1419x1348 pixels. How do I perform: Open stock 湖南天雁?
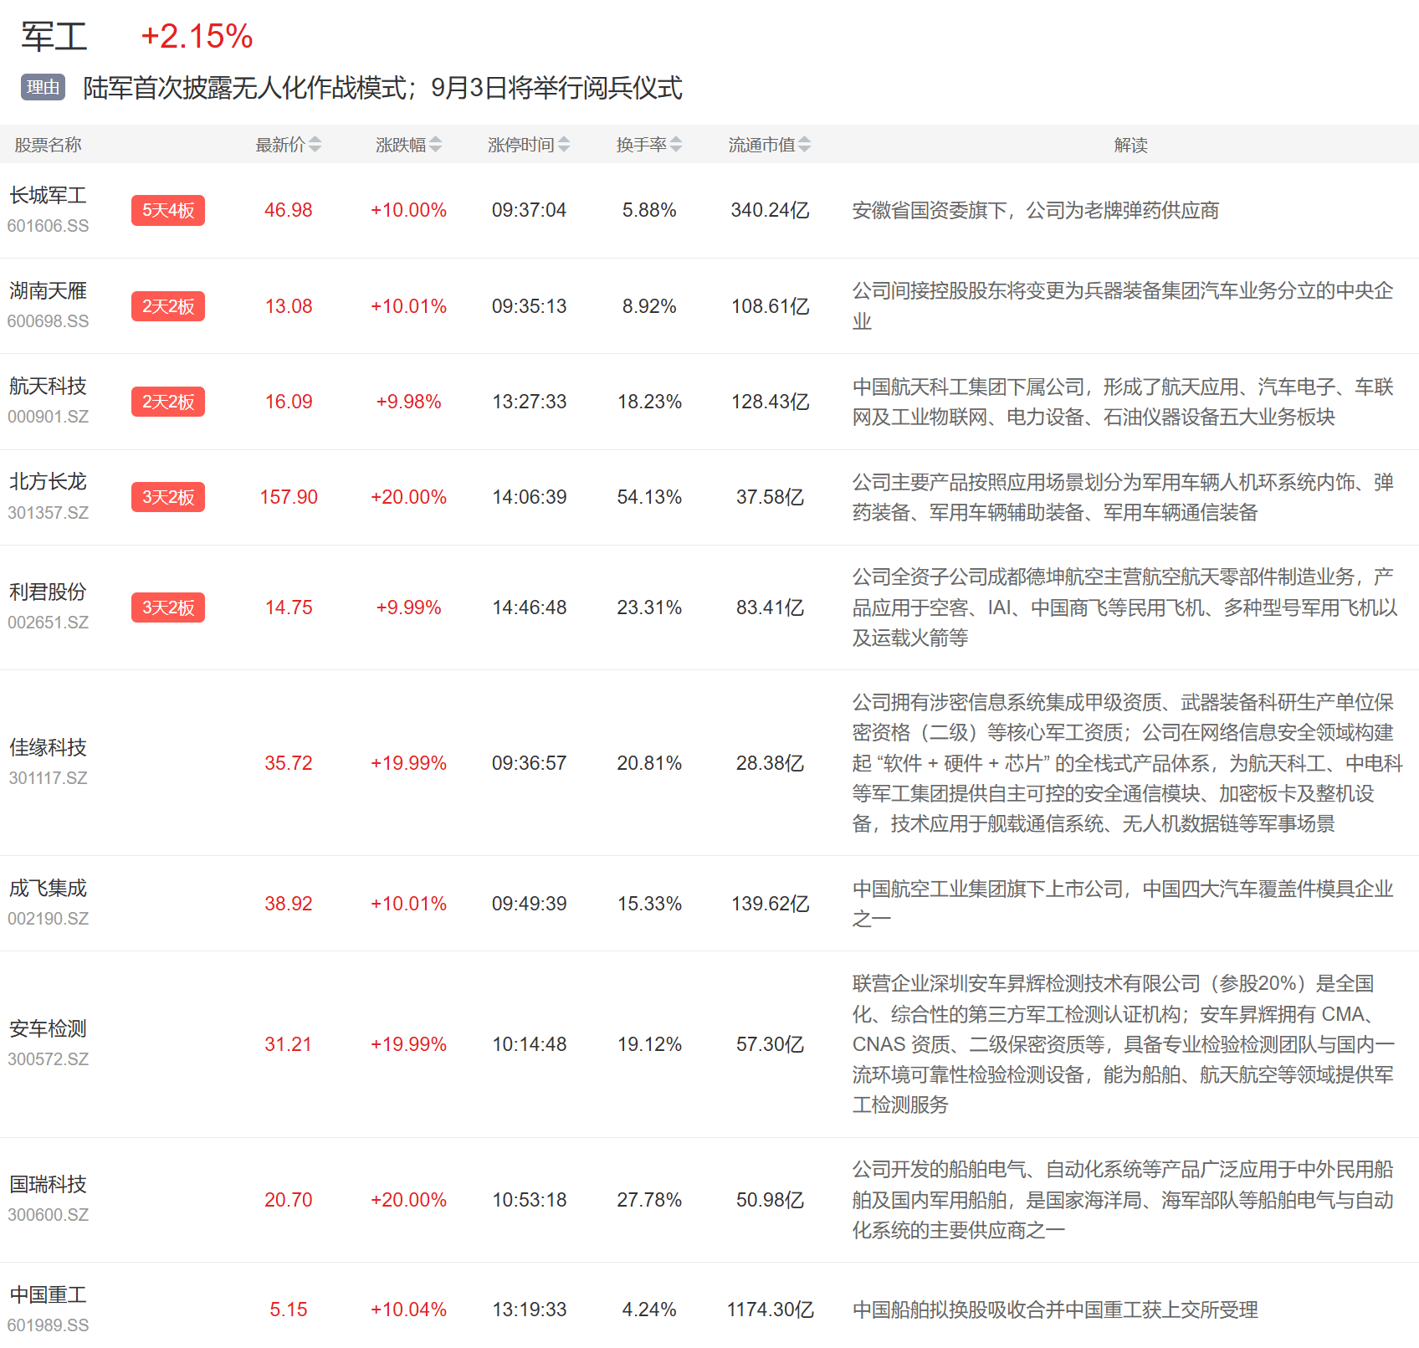(48, 291)
